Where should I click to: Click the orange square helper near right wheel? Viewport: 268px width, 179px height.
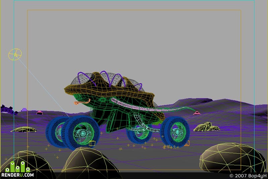[x=187, y=143]
